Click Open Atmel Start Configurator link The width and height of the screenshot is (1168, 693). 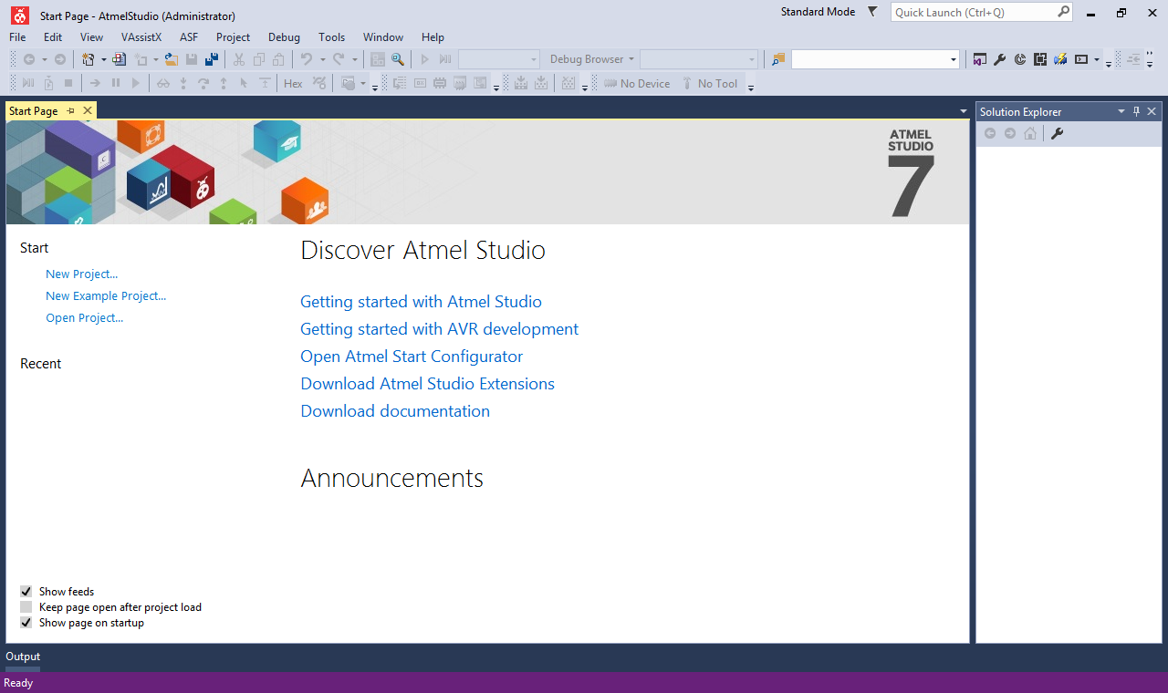click(x=412, y=357)
